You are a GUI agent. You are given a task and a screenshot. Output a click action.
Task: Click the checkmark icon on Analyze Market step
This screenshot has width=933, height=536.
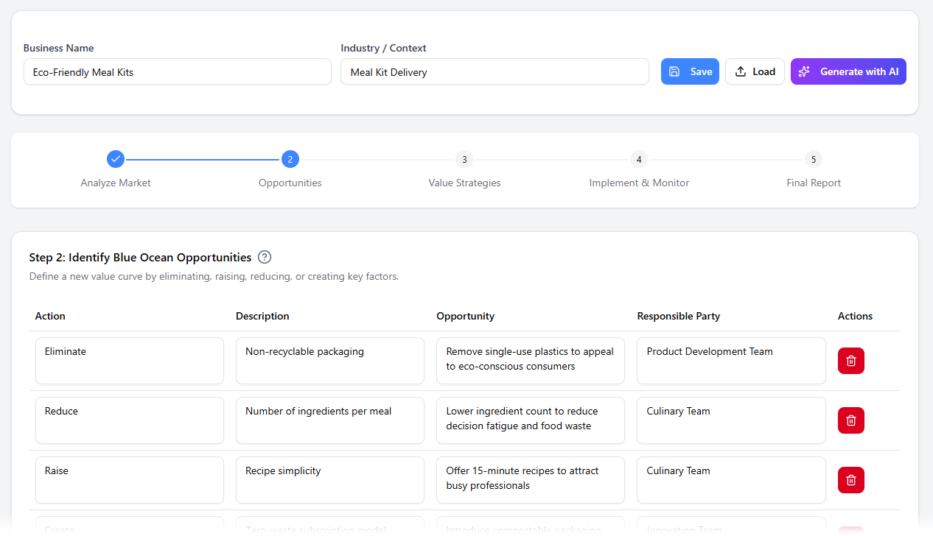[x=116, y=158]
